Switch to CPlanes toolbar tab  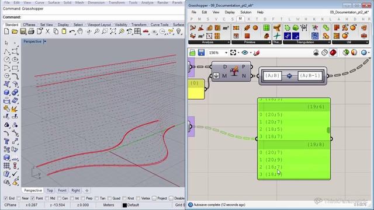tap(29, 24)
